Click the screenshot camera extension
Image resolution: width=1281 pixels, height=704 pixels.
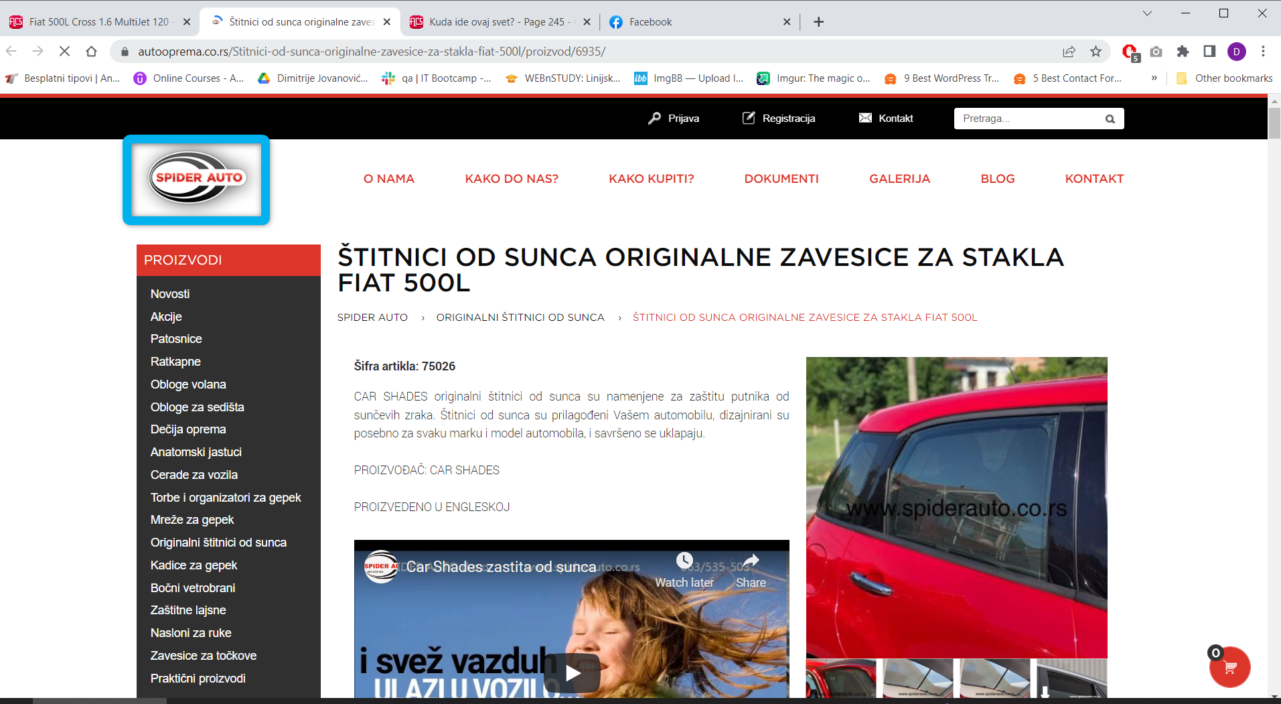1156,52
